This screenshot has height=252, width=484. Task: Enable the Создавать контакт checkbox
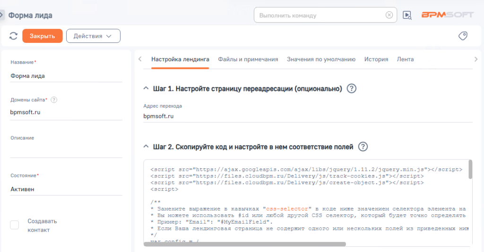(x=15, y=225)
